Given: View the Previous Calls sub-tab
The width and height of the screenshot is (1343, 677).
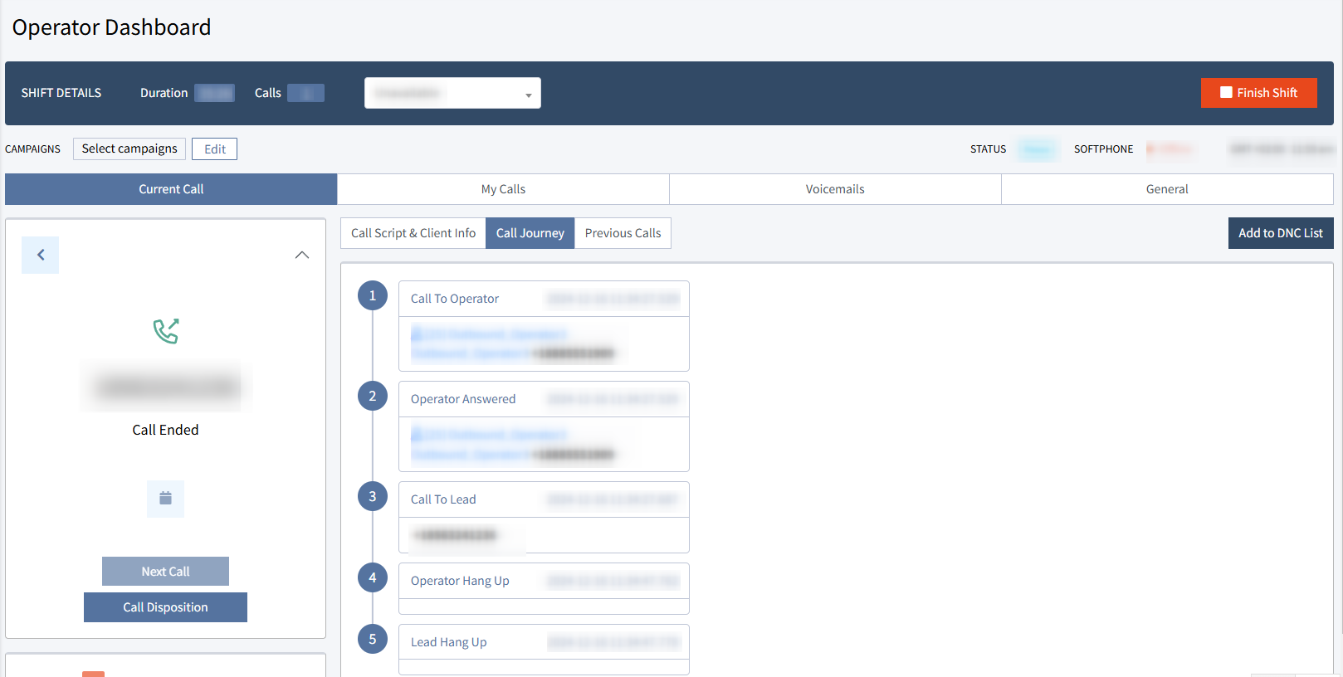Looking at the screenshot, I should tap(623, 233).
